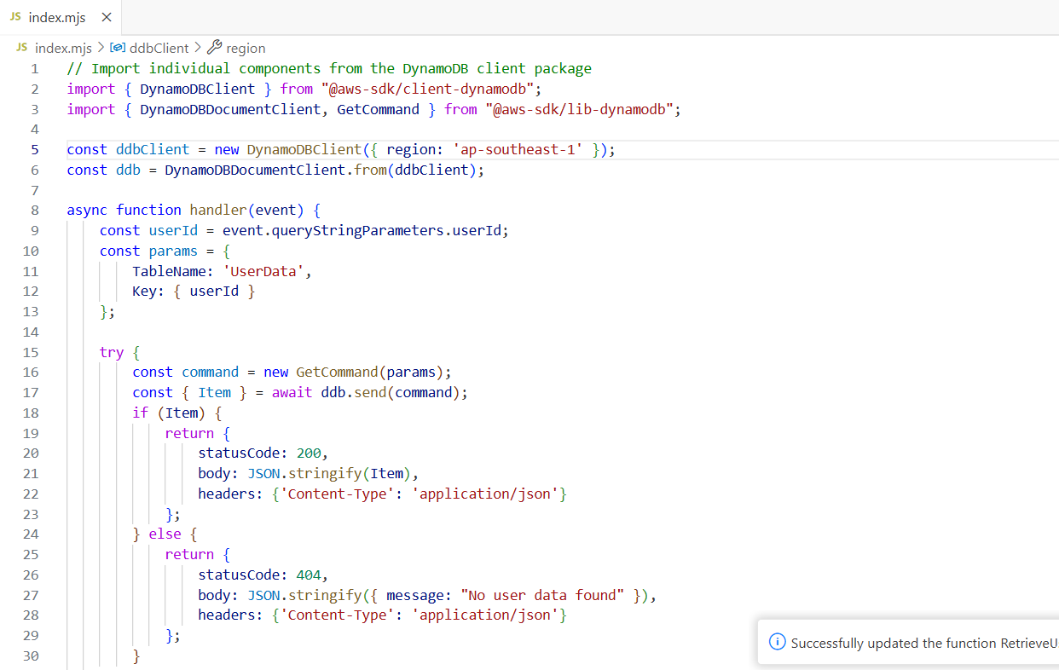This screenshot has width=1059, height=670.
Task: Click the JS file icon on tab
Action: (x=14, y=17)
